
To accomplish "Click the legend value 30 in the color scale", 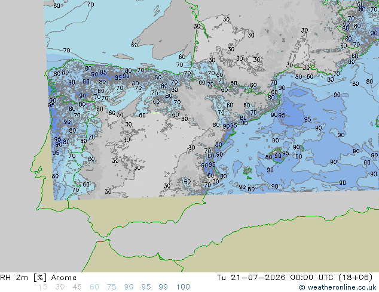I will (x=60, y=287).
